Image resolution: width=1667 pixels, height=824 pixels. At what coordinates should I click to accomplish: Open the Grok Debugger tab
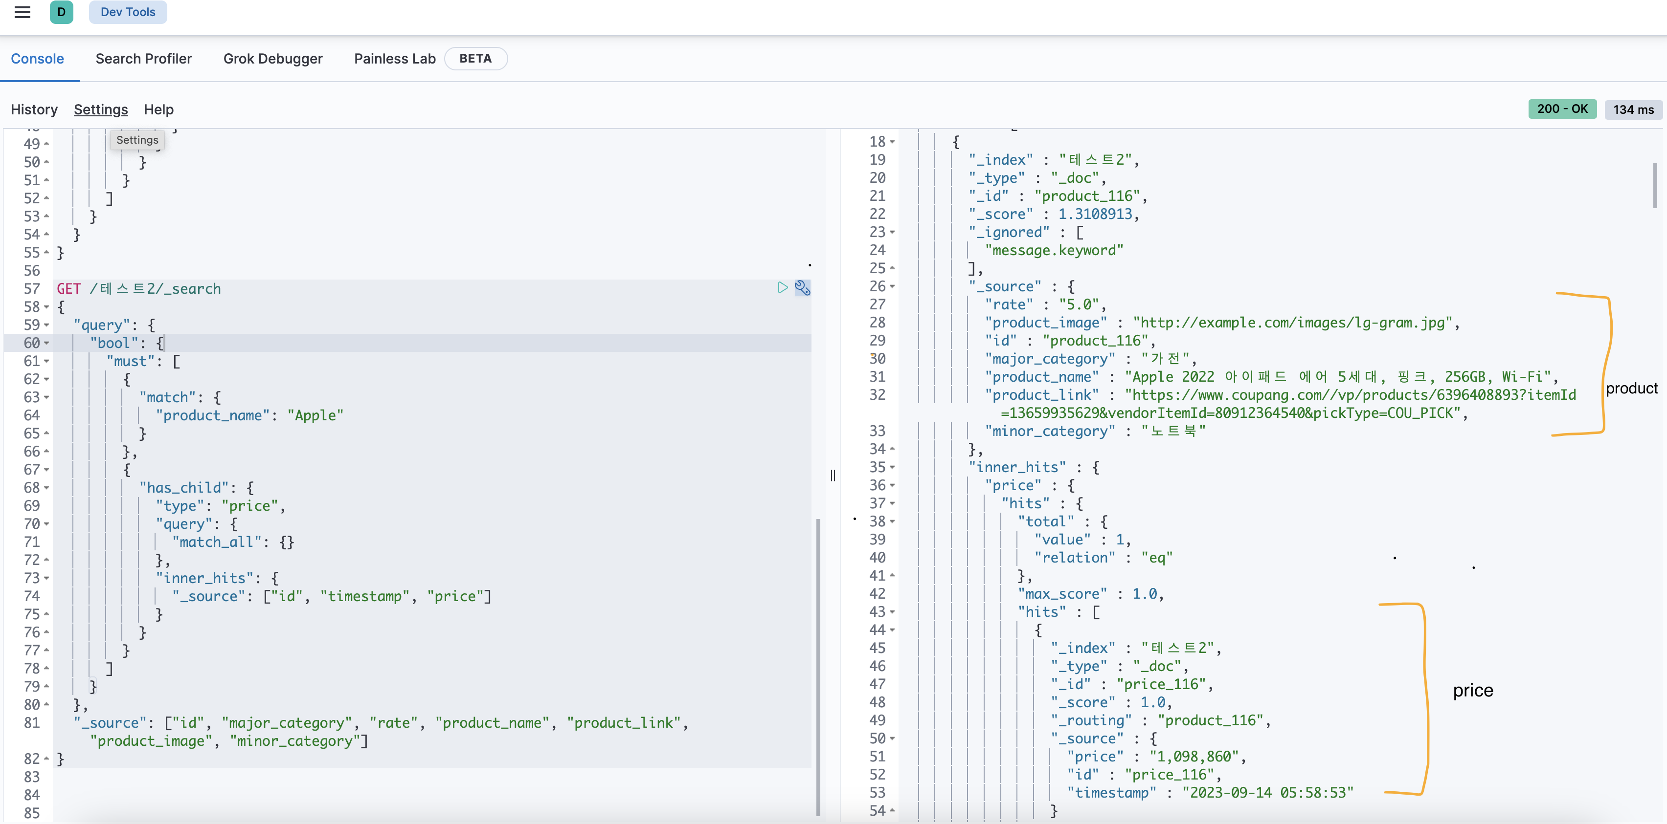[x=273, y=59]
